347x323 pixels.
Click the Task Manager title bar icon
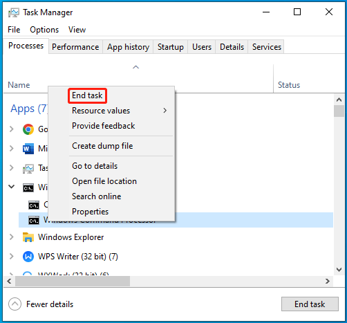click(14, 12)
